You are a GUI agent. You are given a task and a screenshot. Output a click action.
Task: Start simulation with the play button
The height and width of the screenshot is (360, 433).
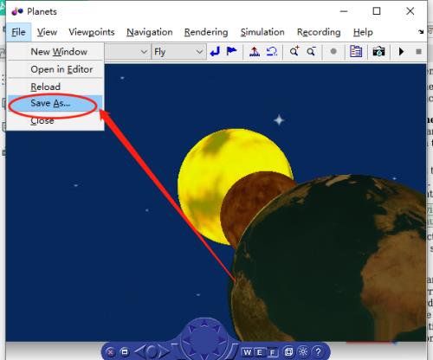click(x=401, y=52)
